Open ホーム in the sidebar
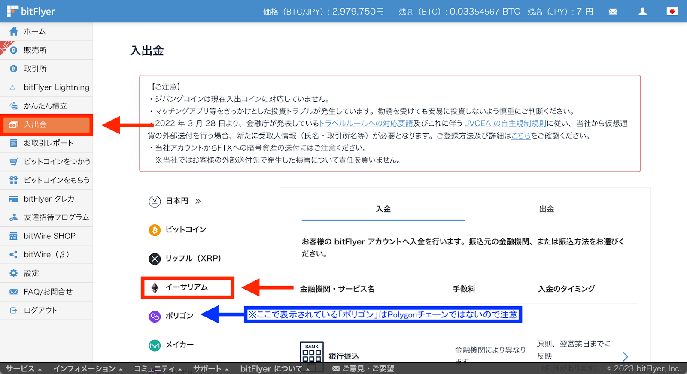 pos(46,31)
